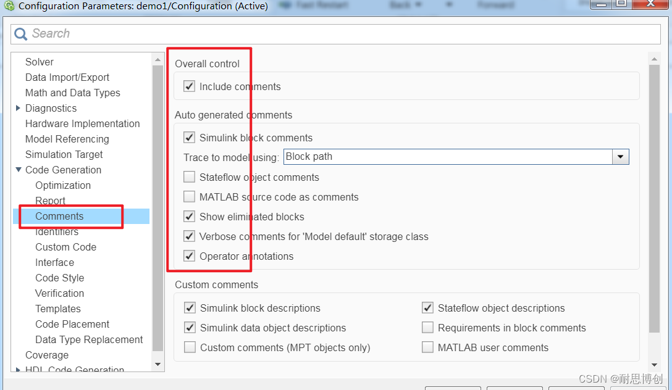The image size is (672, 390).
Task: Enable MATLAB source code as comments
Action: coord(190,197)
